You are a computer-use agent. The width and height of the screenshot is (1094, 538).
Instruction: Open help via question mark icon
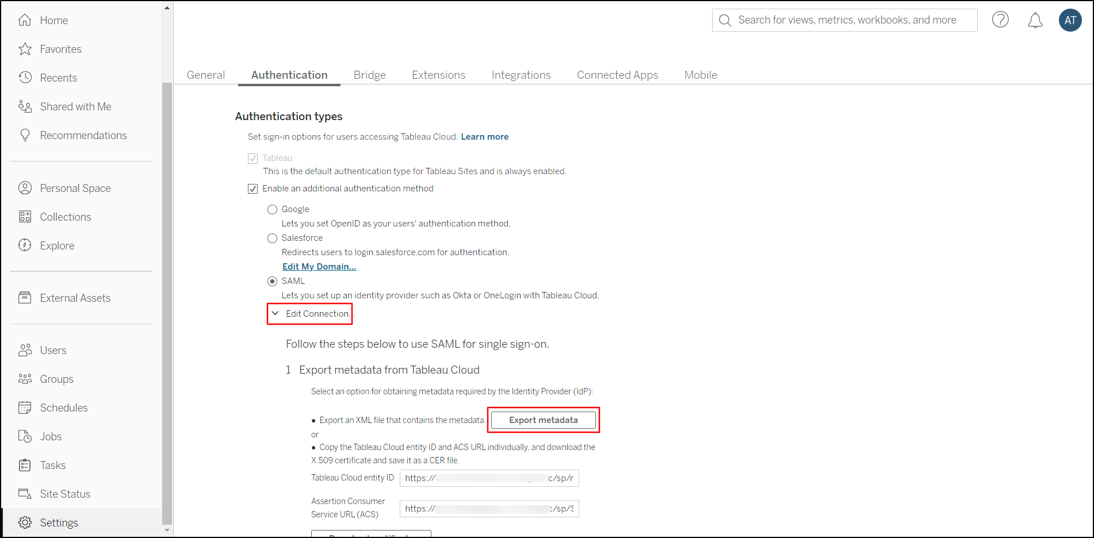(1000, 20)
